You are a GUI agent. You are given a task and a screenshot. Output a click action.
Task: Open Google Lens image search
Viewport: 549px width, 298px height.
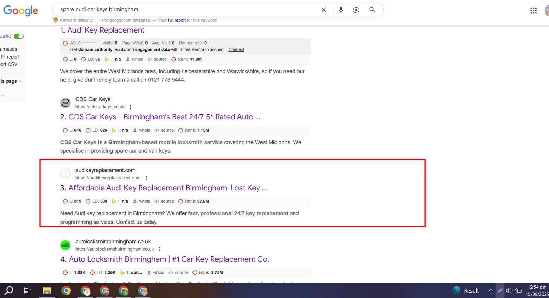click(356, 10)
